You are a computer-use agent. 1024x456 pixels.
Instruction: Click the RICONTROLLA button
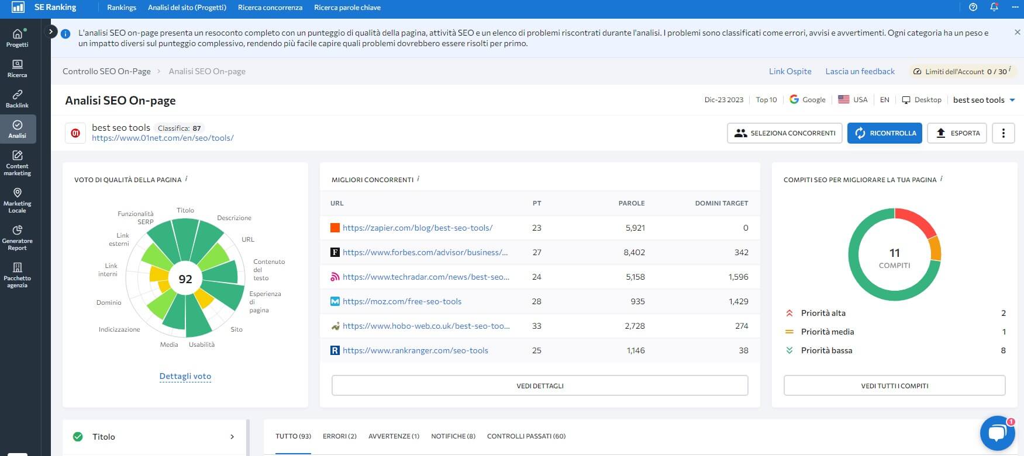[885, 133]
